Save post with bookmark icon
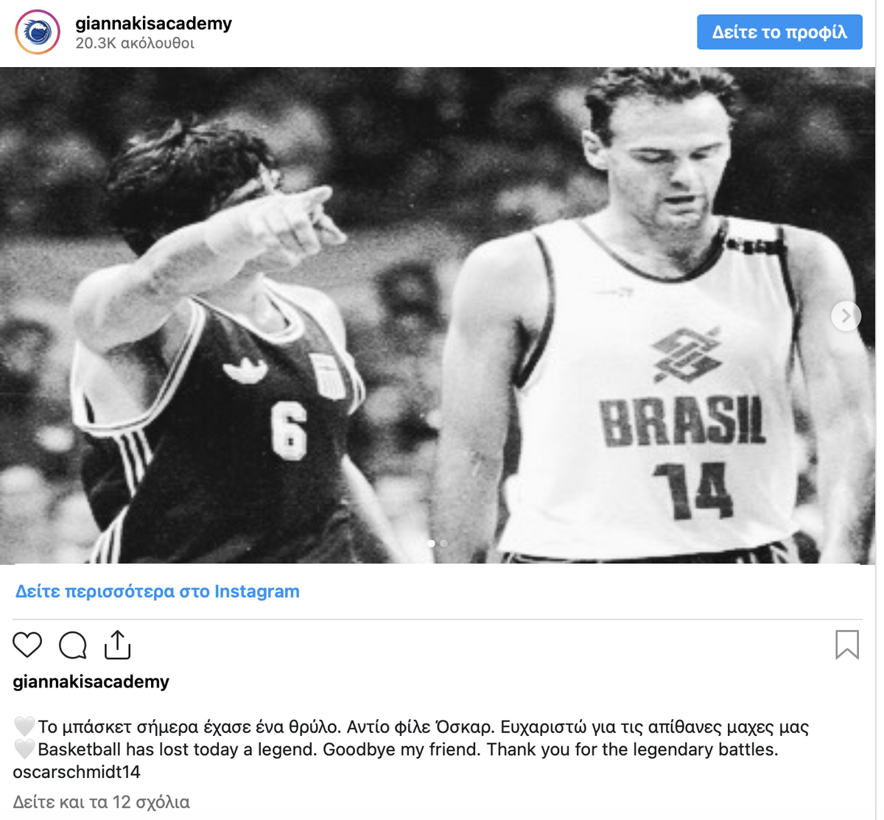Viewport: 884px width, 820px height. tap(847, 645)
